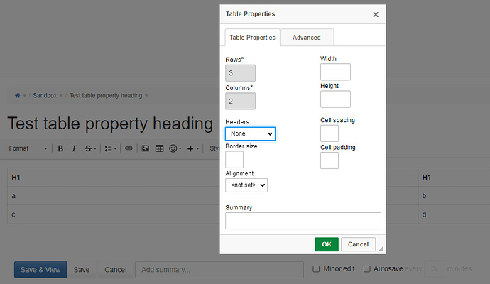Open the Headers dropdown
The height and width of the screenshot is (284, 490).
pos(250,133)
